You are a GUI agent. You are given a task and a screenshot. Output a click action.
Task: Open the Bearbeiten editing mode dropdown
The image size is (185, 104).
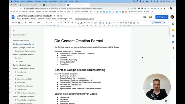(159, 23)
